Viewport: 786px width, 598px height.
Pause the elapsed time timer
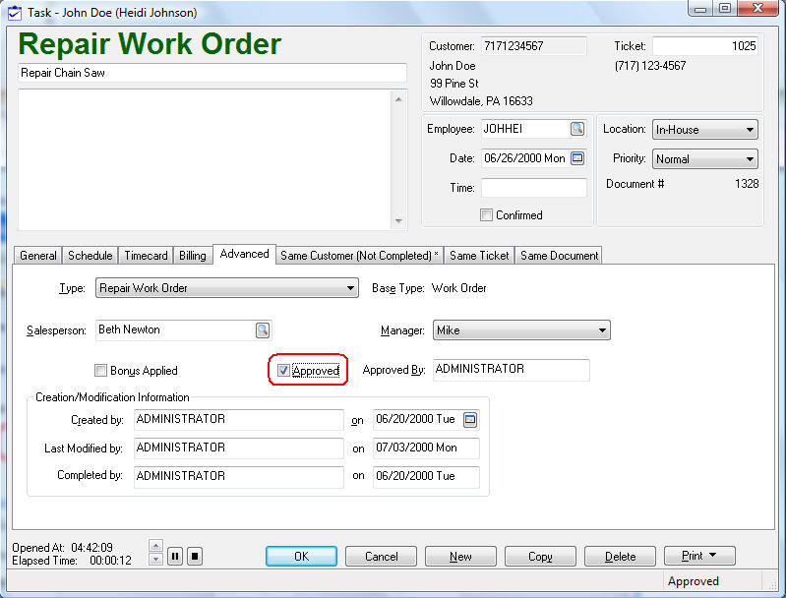(175, 556)
